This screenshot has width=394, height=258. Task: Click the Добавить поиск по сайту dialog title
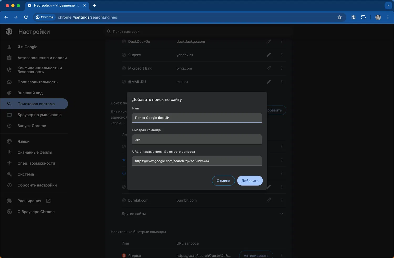(x=157, y=99)
